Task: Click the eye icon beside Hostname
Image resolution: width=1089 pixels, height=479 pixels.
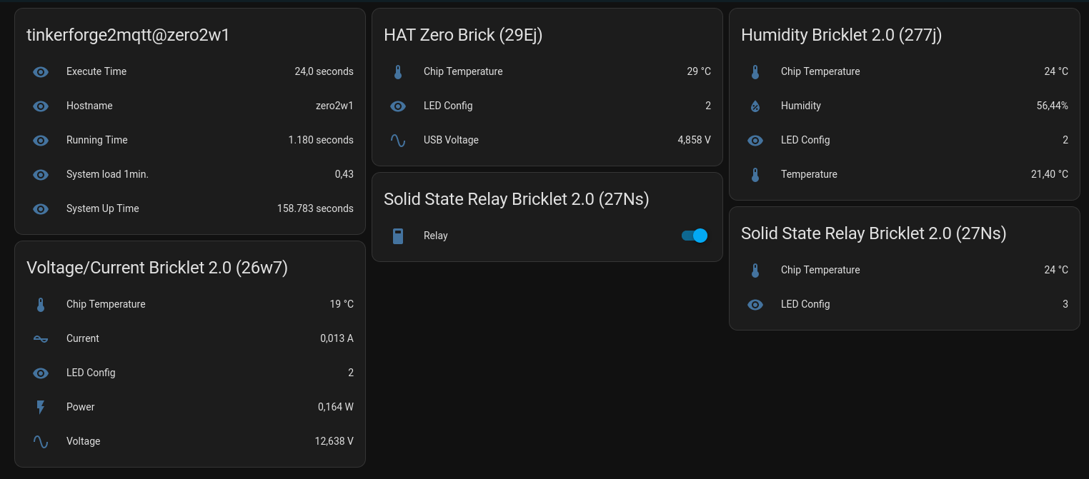Action: [41, 106]
